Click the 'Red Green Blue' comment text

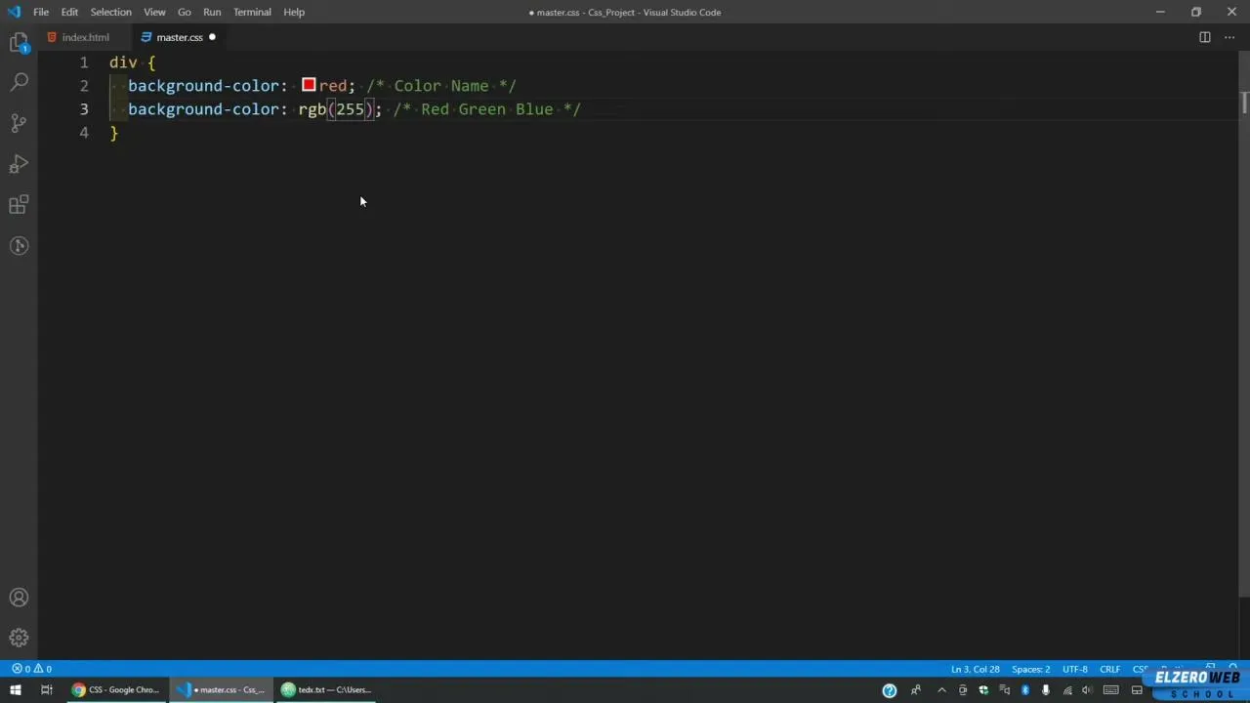tap(486, 109)
